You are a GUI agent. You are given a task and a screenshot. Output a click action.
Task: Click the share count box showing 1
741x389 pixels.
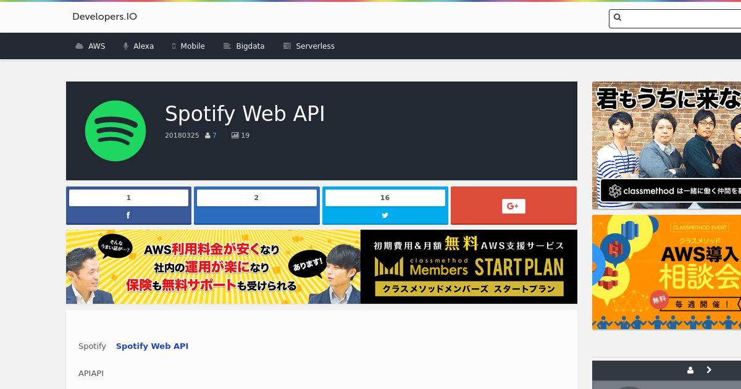(128, 198)
